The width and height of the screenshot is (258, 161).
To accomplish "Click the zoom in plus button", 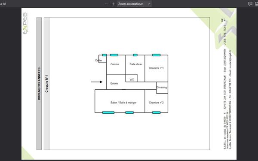I will (113, 4).
